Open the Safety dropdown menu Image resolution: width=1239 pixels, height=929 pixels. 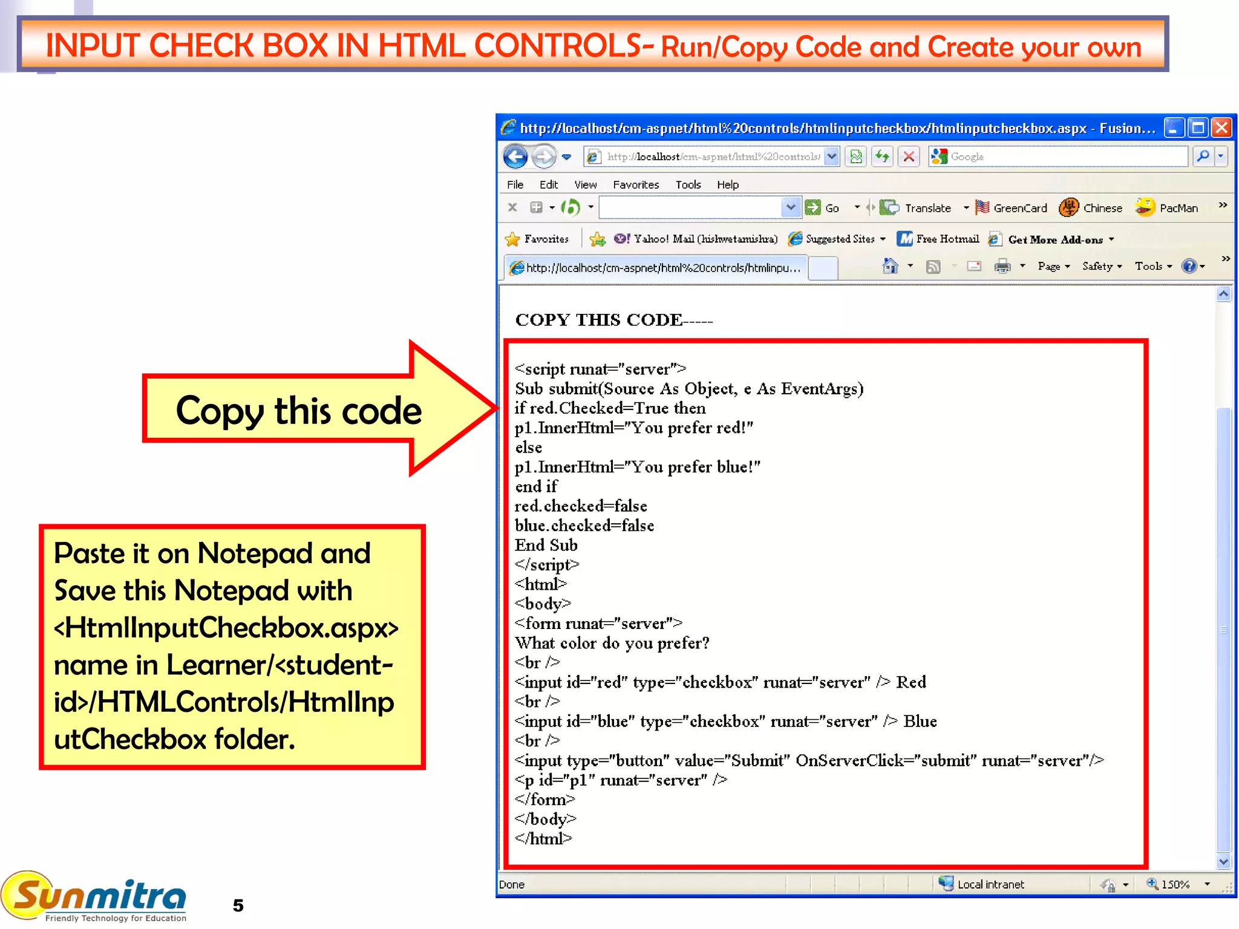(1102, 266)
